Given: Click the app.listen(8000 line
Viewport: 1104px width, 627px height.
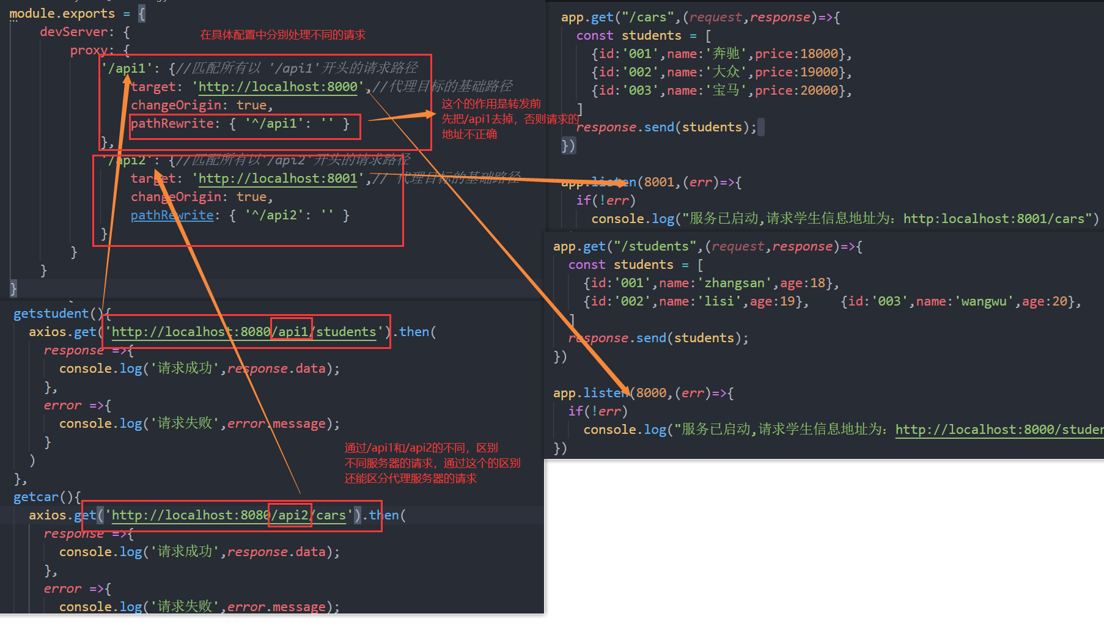Looking at the screenshot, I should point(644,393).
